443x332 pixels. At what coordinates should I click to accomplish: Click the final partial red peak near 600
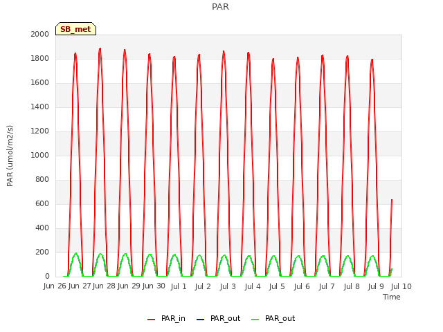(x=392, y=200)
